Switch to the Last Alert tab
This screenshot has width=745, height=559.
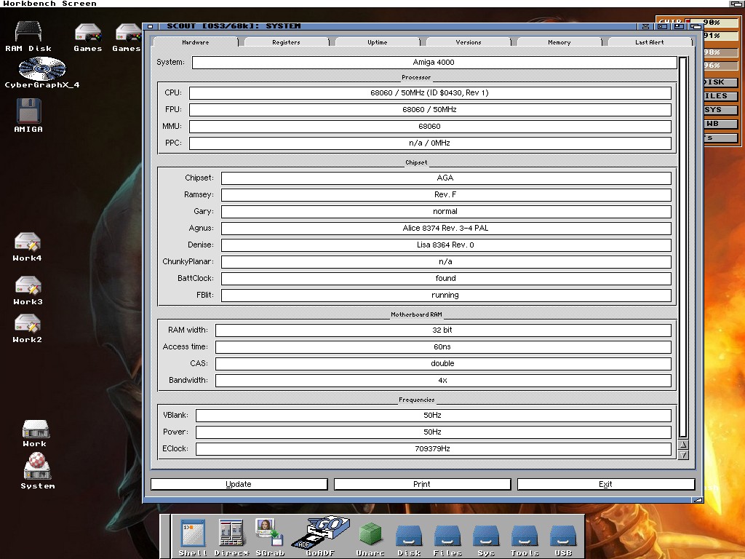(650, 42)
